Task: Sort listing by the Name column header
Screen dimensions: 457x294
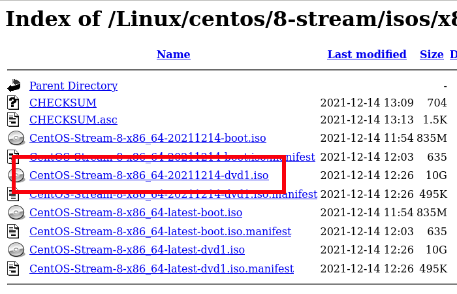Action: (x=173, y=54)
